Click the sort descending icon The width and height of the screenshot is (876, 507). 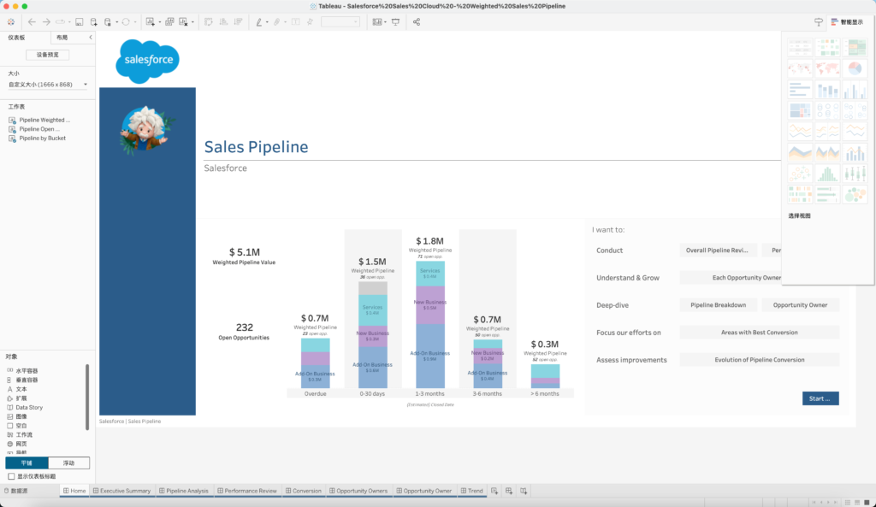coord(238,21)
